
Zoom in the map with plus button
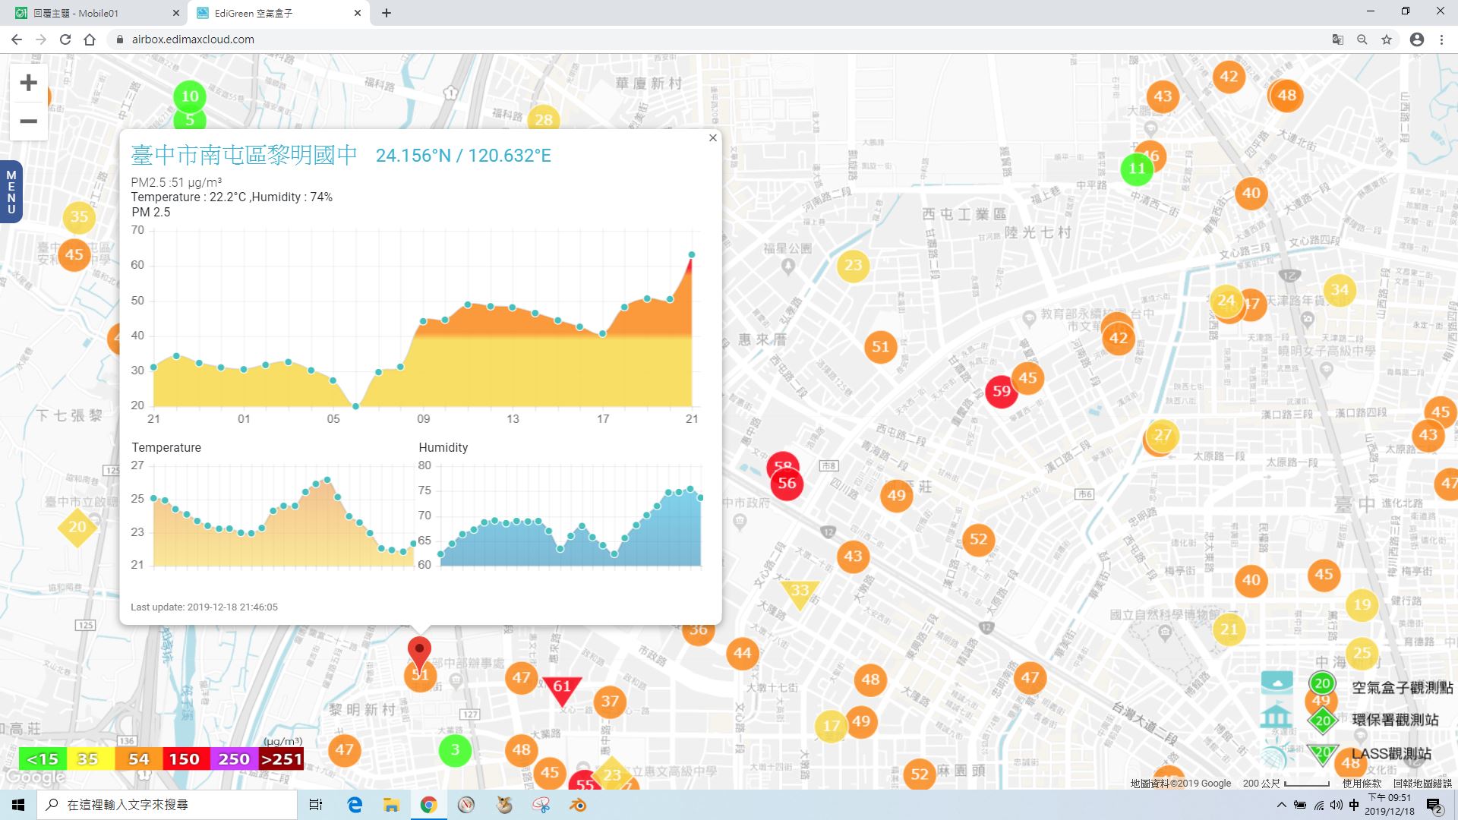coord(28,83)
